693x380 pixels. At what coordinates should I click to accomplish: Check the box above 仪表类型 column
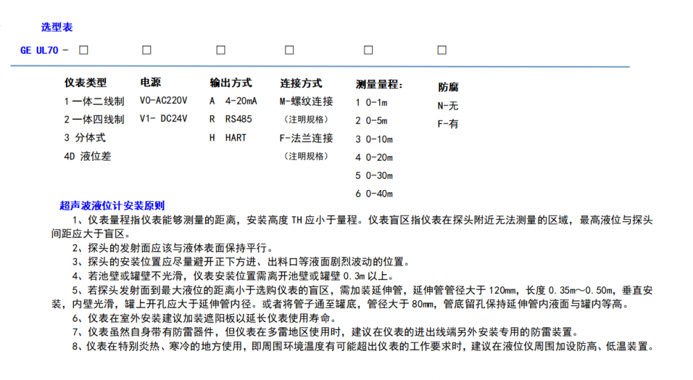tap(84, 50)
